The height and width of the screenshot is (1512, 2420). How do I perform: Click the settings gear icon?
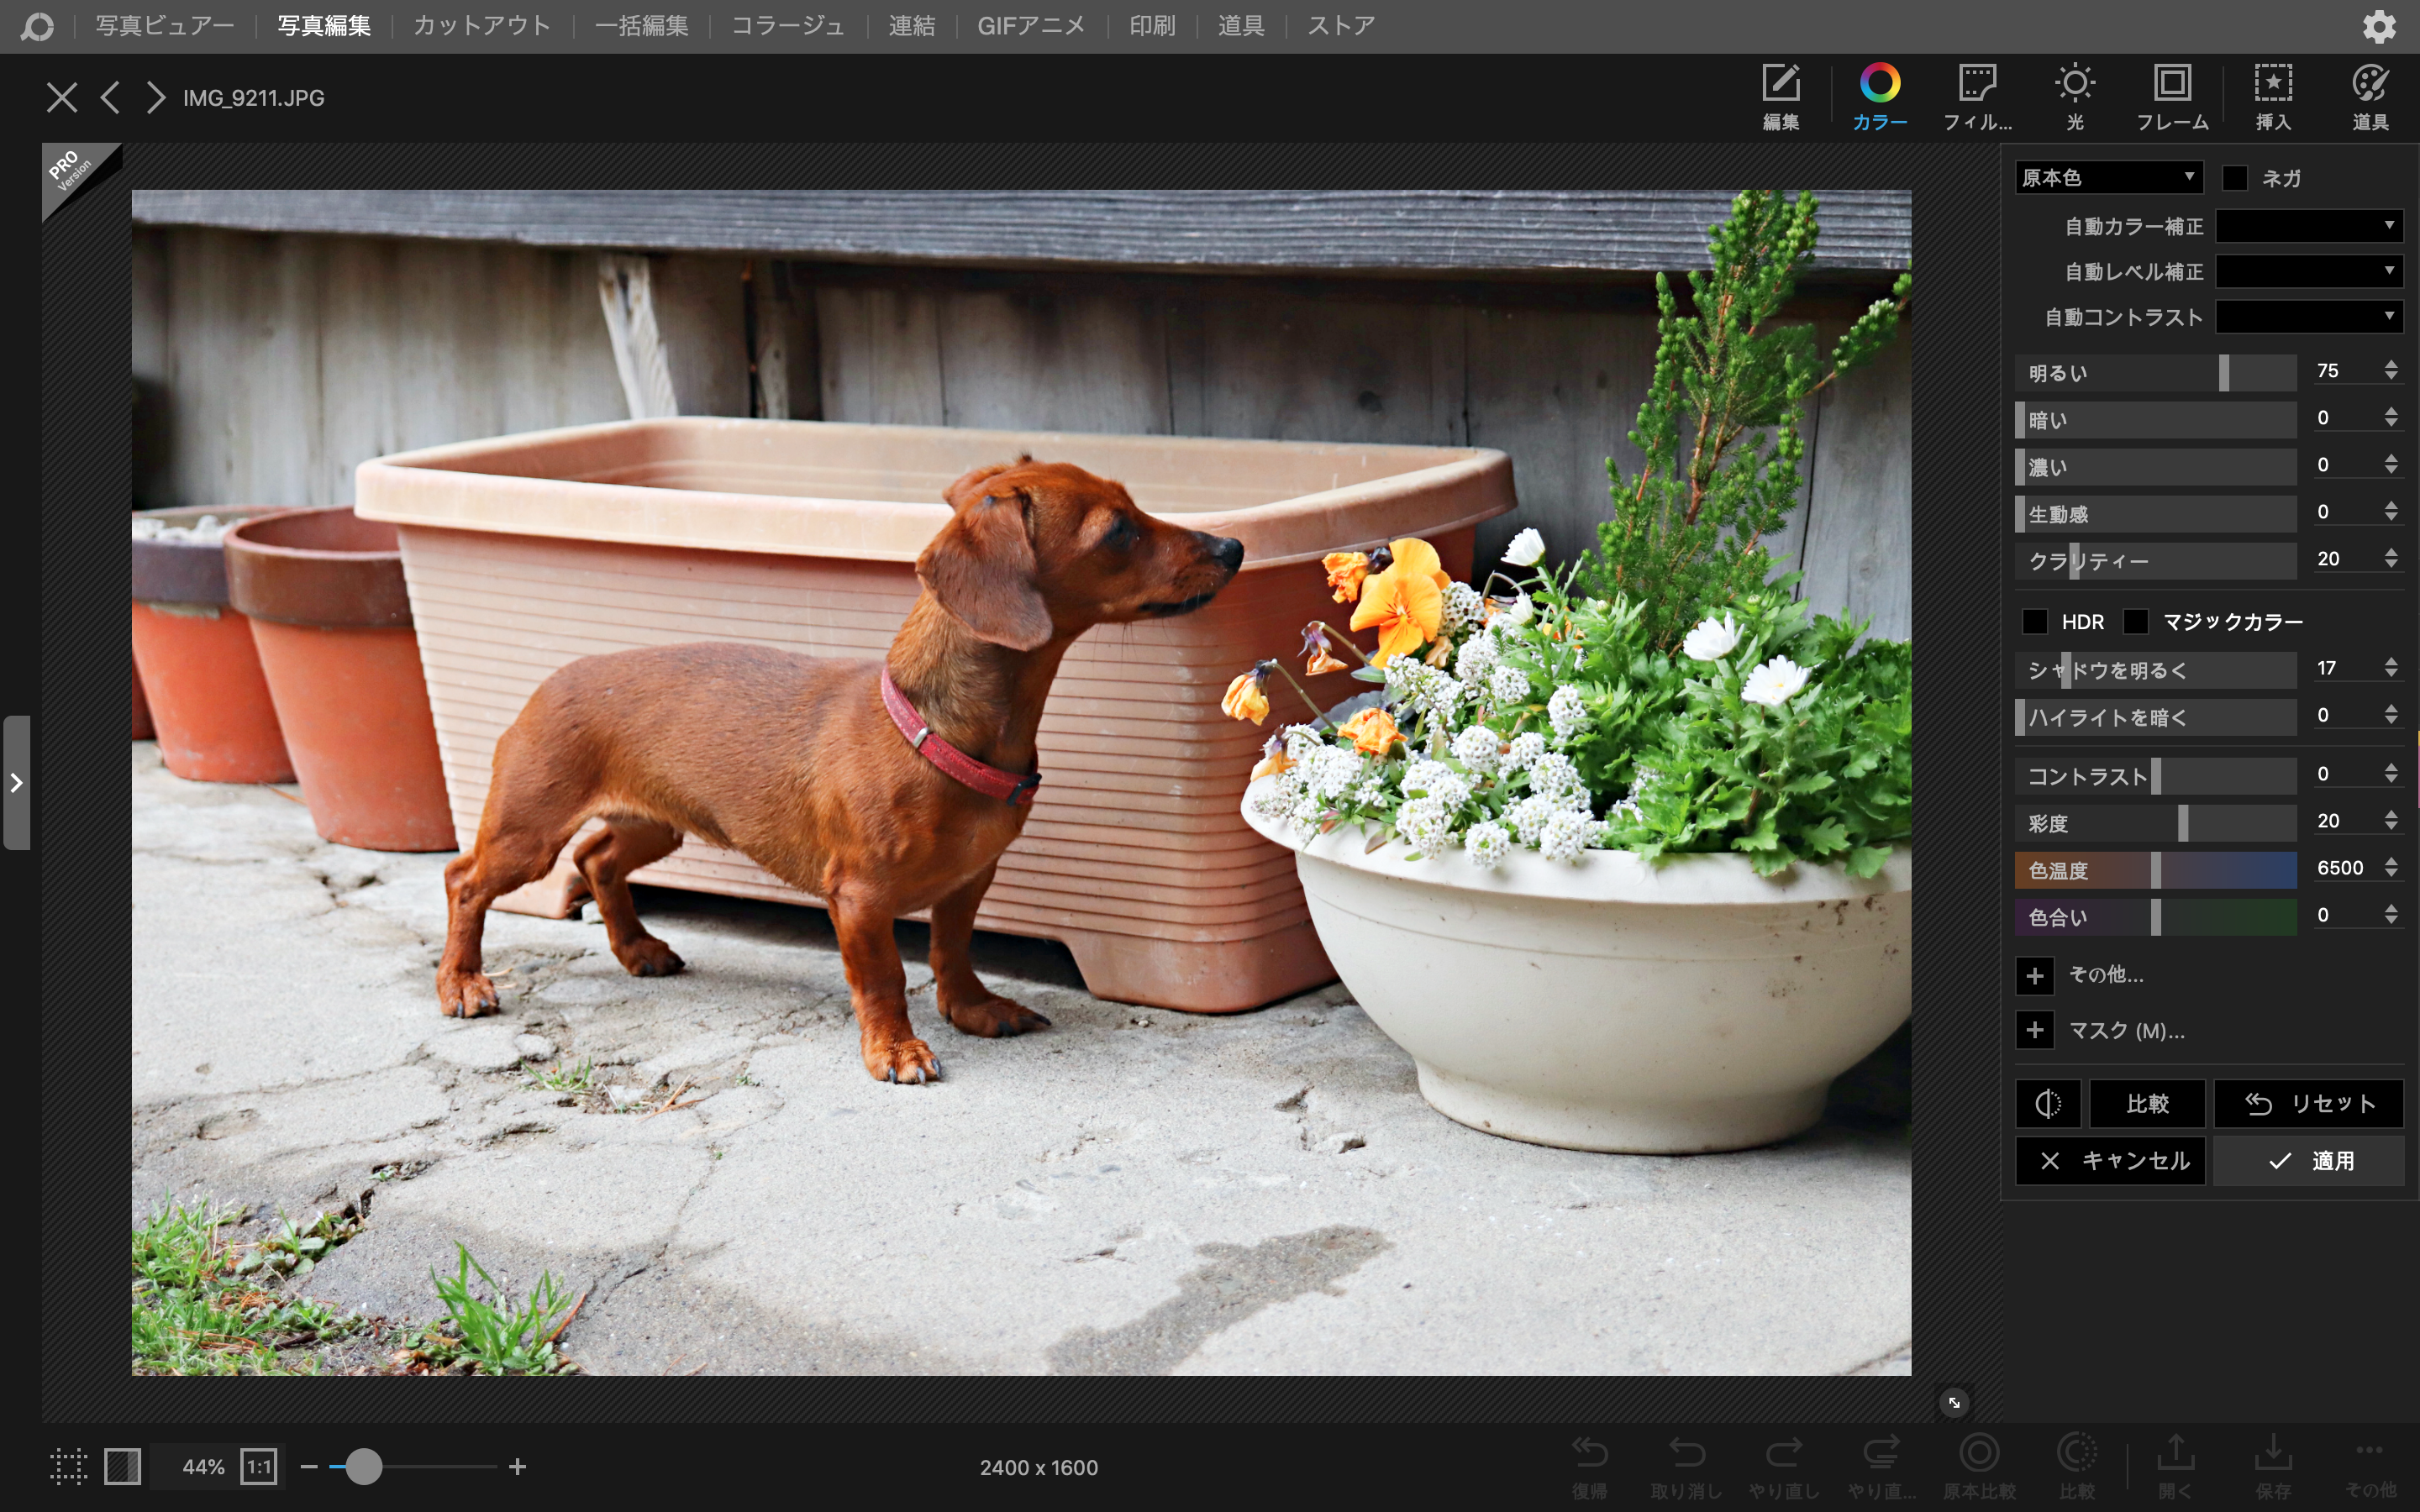pos(2379,26)
